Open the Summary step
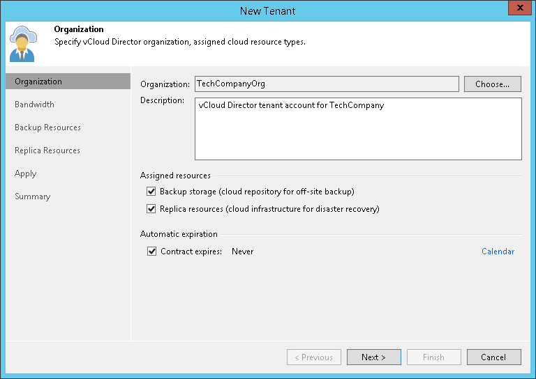Viewport: 536px width, 379px height. tap(33, 196)
